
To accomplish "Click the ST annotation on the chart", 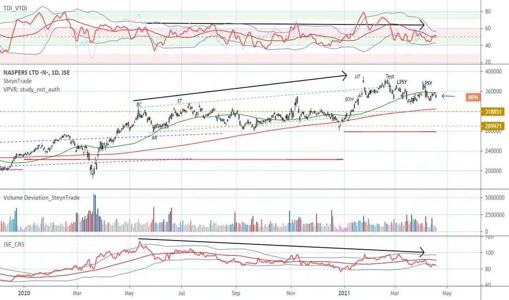I will 180,101.
